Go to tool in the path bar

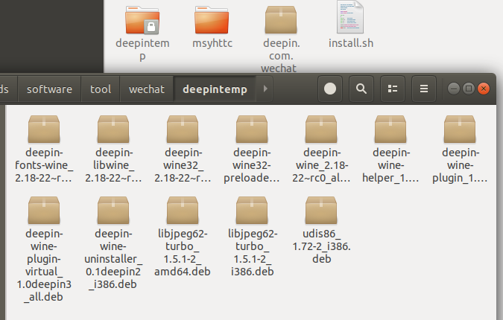click(x=101, y=89)
